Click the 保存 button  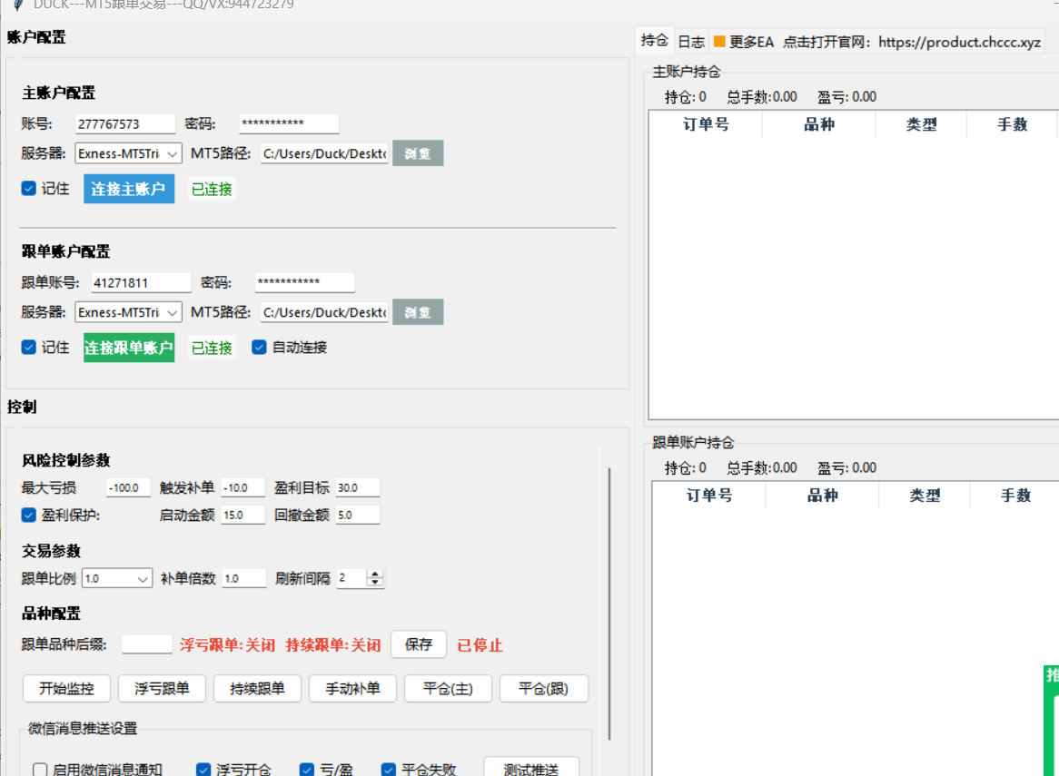(419, 644)
